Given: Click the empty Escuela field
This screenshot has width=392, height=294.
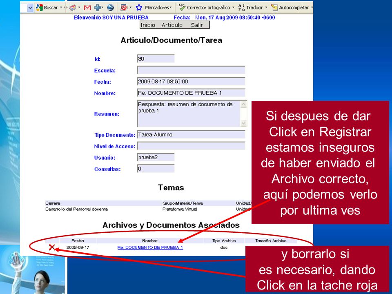Looking at the screenshot, I should click(191, 70).
